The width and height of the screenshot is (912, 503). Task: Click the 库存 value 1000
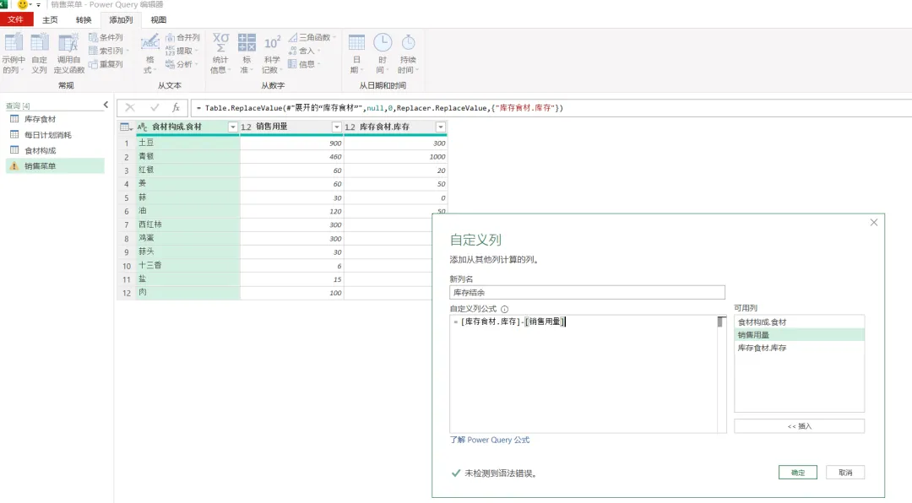point(395,156)
